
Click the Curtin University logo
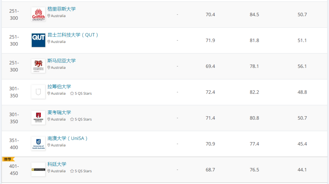(38, 169)
